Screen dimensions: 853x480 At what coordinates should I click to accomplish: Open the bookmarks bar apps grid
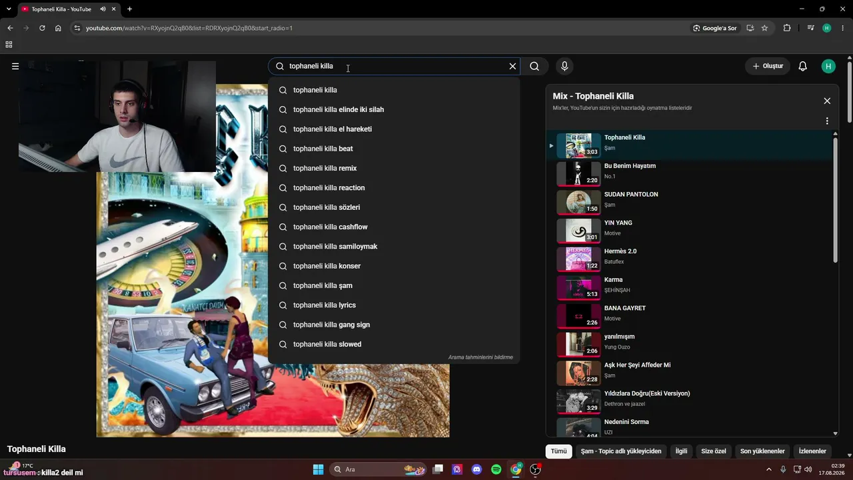pos(9,45)
